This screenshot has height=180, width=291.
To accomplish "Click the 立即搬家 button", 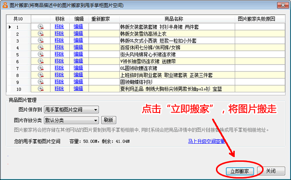I will (x=240, y=171).
